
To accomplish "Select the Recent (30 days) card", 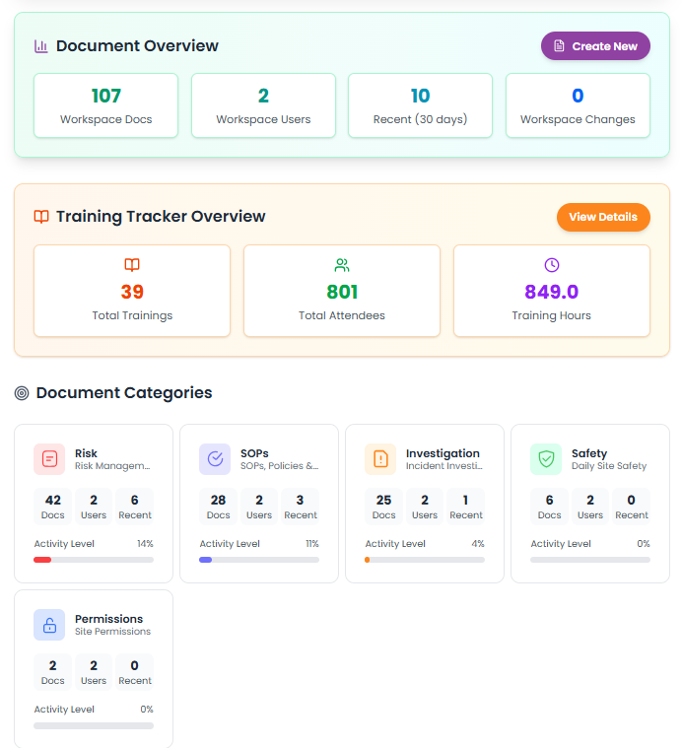I will click(x=420, y=105).
